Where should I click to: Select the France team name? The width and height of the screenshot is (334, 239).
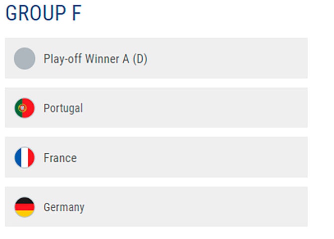coord(60,158)
